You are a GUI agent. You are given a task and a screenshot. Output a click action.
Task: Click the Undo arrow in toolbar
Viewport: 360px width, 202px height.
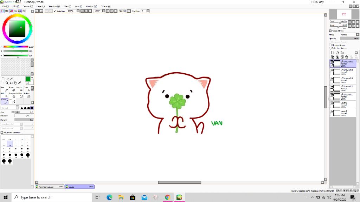tap(37, 11)
